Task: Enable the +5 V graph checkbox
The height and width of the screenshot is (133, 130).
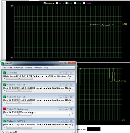Action: (66, 3)
